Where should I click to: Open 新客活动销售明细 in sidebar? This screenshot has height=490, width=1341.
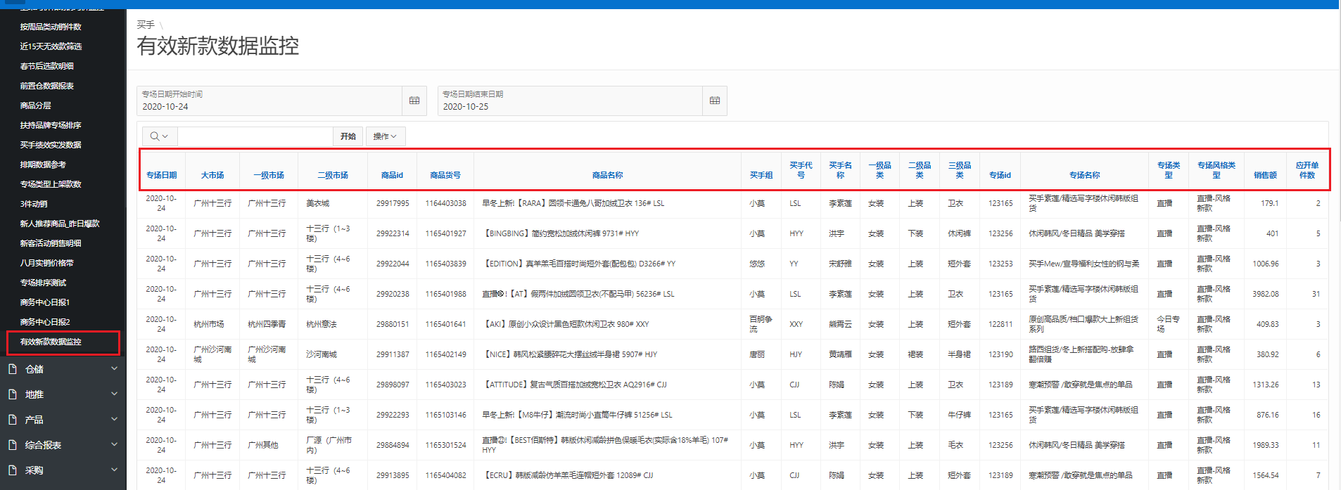point(51,243)
